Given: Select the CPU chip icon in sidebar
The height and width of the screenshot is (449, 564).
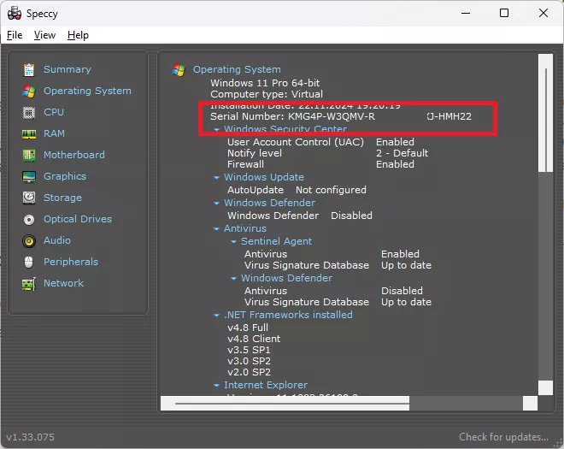Looking at the screenshot, I should (x=29, y=112).
